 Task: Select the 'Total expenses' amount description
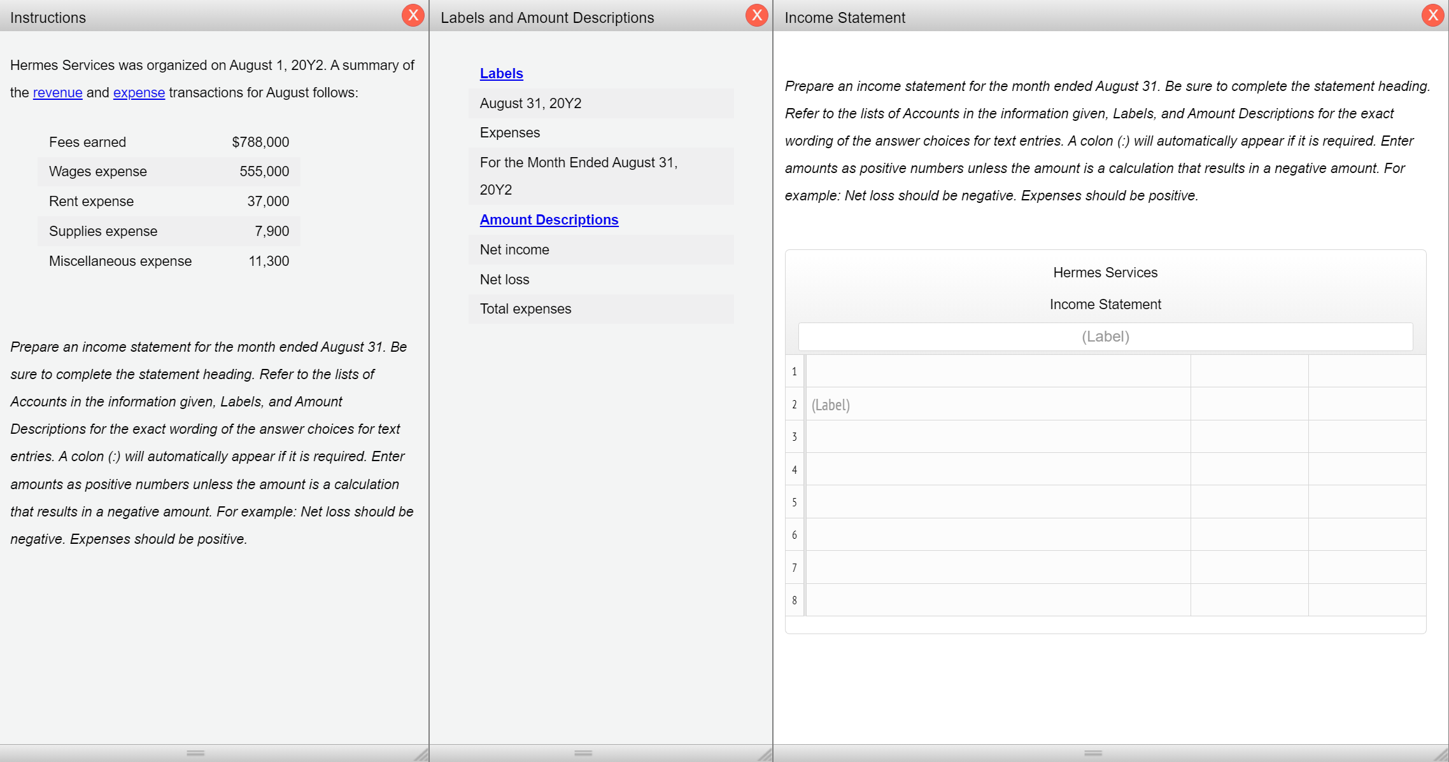coord(525,308)
